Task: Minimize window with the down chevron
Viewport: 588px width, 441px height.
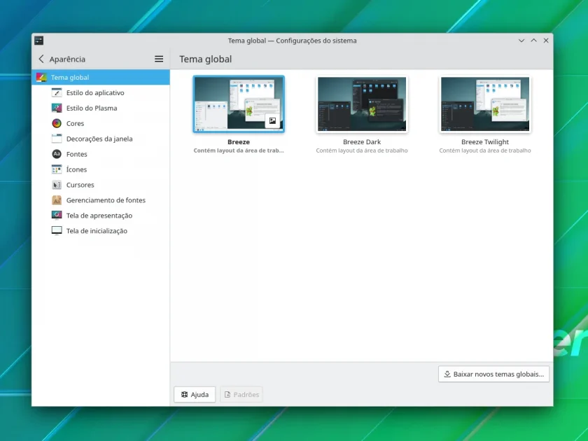Action: click(521, 41)
